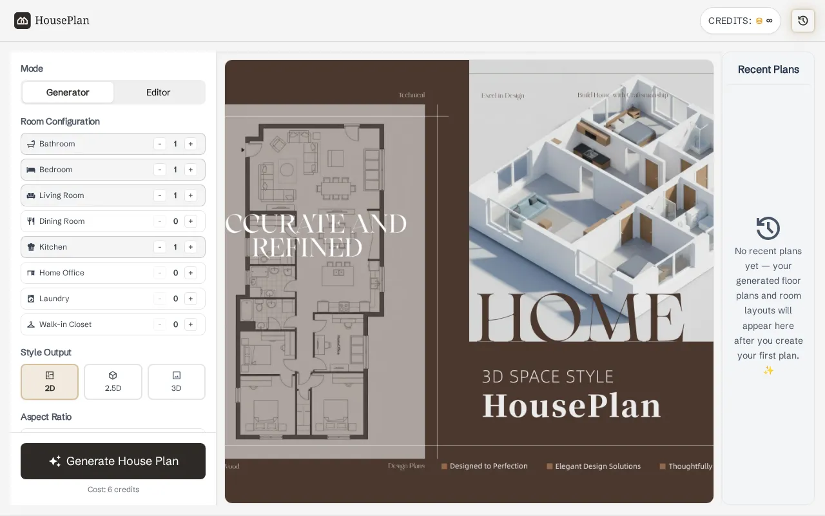Screen dimensions: 825x516
Task: Click the Dining Room minus button
Action: (160, 221)
